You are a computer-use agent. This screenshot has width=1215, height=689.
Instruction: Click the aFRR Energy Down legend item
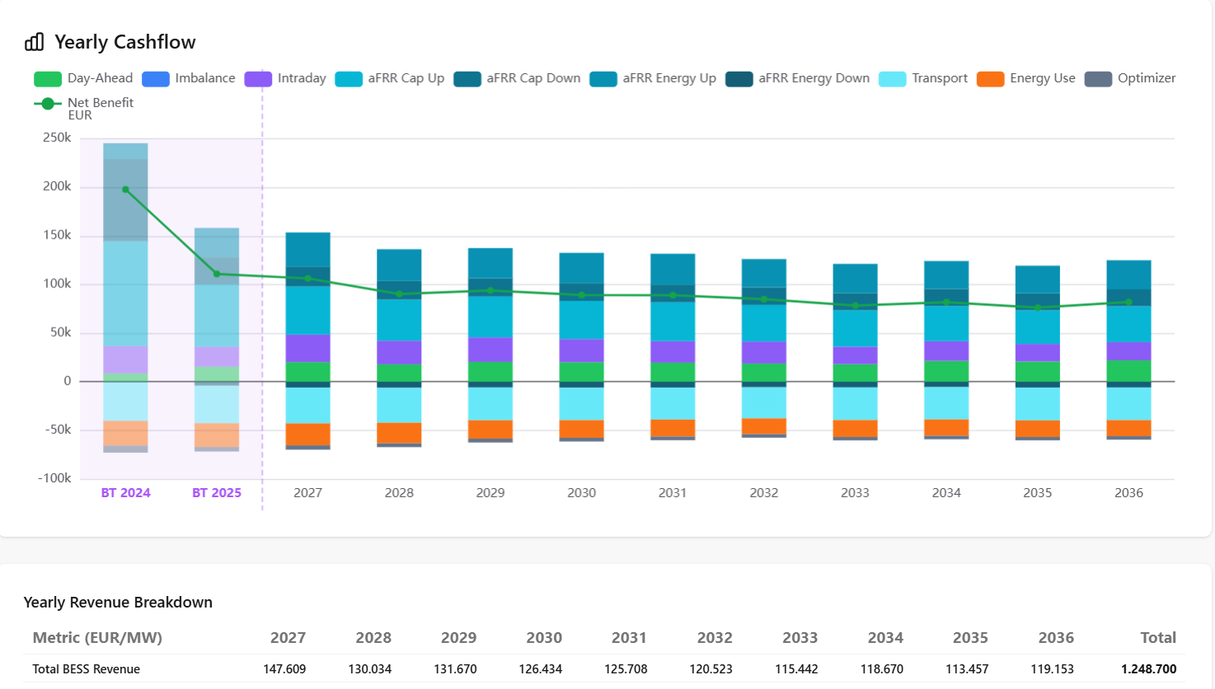click(798, 78)
